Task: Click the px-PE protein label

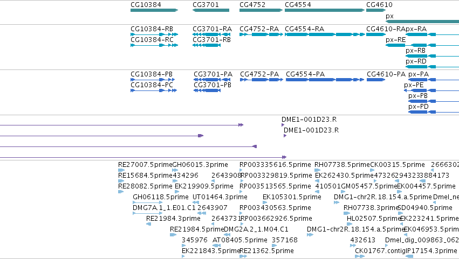Action: tap(414, 85)
